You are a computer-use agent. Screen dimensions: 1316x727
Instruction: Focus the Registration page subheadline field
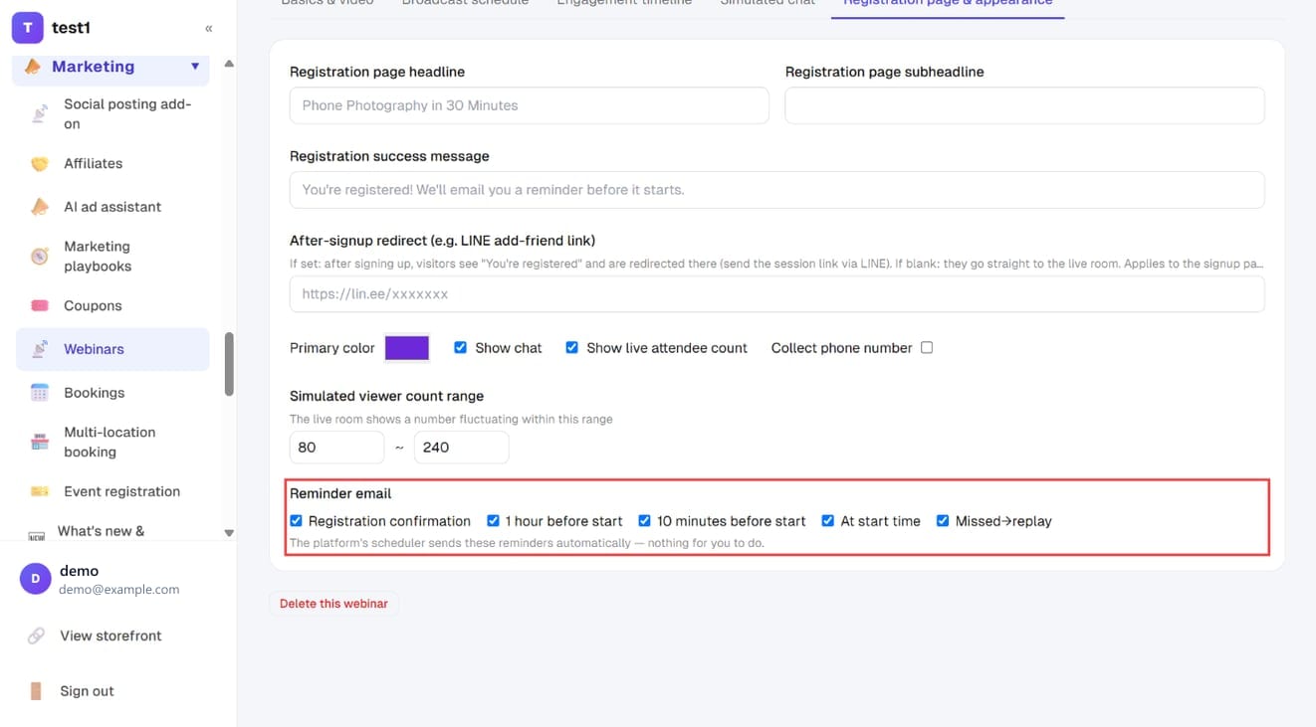tap(1024, 105)
